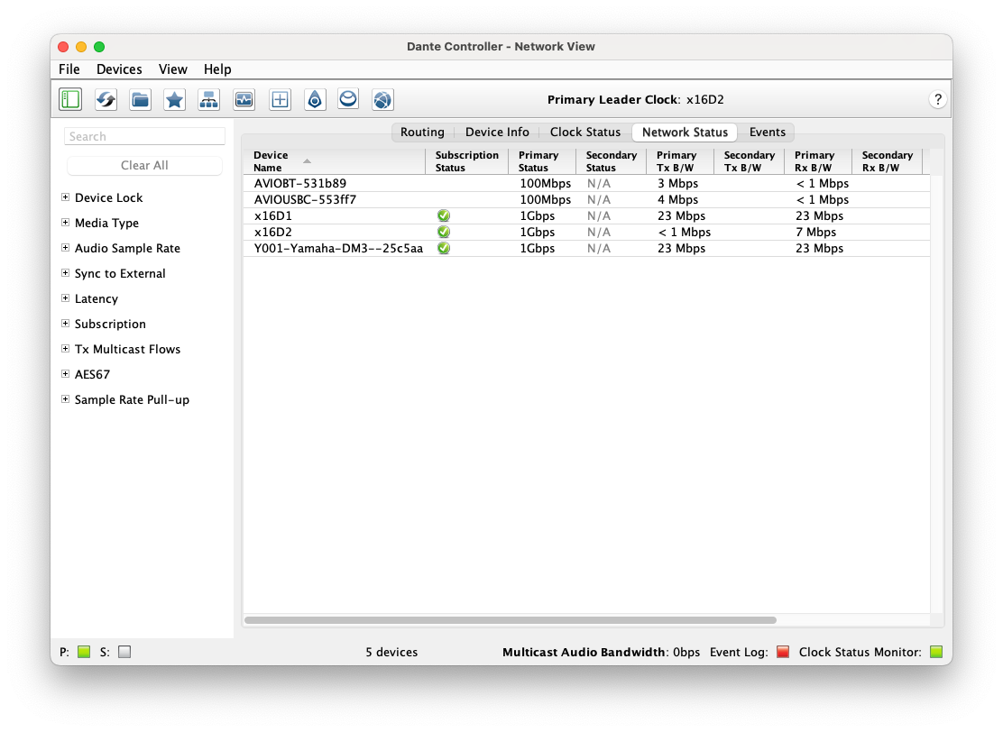Switch to the Routing tab
1003x732 pixels.
pos(422,132)
